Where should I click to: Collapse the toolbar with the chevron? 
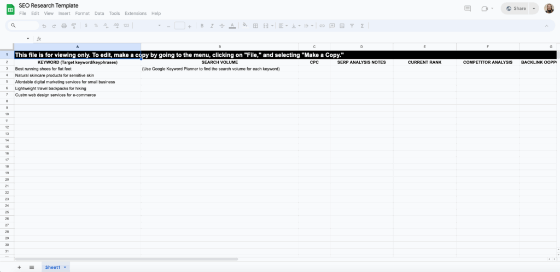546,26
